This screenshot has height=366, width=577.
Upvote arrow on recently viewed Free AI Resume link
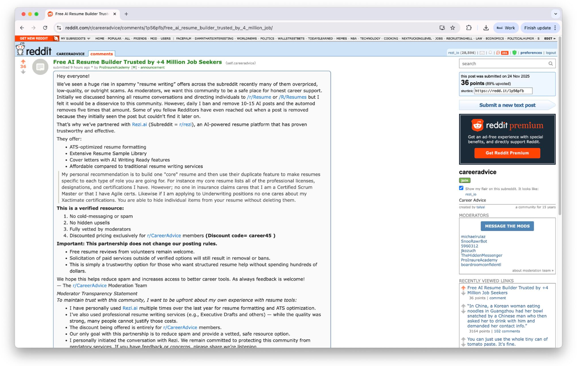(x=463, y=288)
